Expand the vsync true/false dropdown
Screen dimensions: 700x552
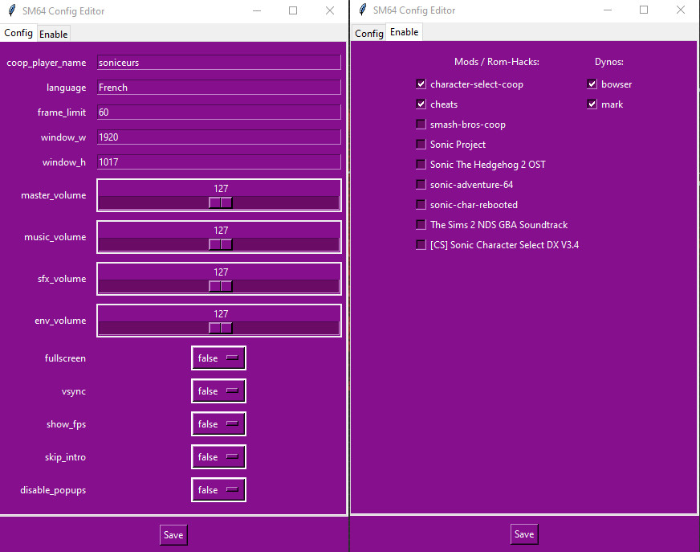[x=218, y=391]
